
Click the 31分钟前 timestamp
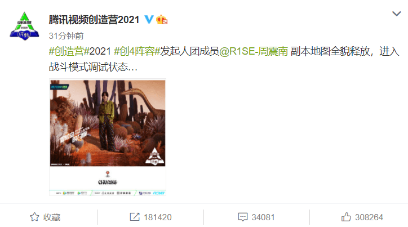point(66,36)
